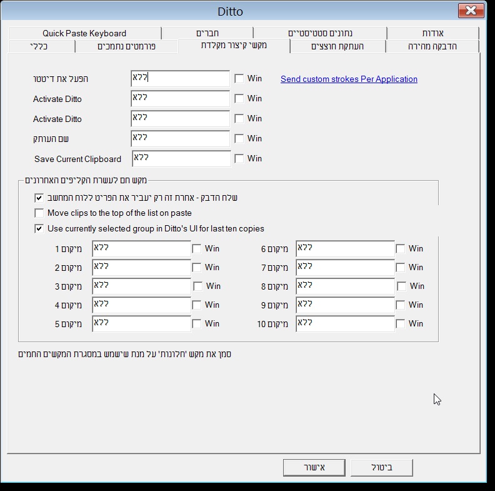Screen dimensions: 495x491
Task: Focus the שם העותק hotkey field
Action: coord(180,139)
